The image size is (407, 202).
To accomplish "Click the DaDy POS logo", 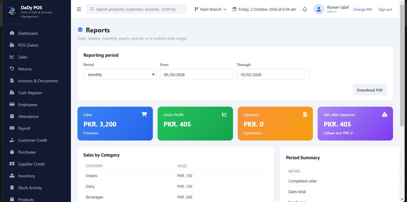I will pos(12,12).
